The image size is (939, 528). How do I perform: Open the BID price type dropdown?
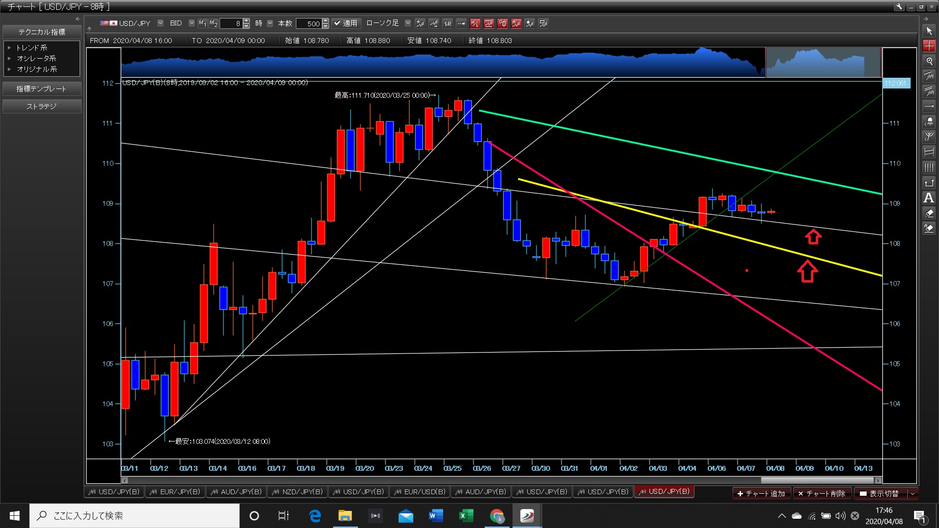point(191,23)
